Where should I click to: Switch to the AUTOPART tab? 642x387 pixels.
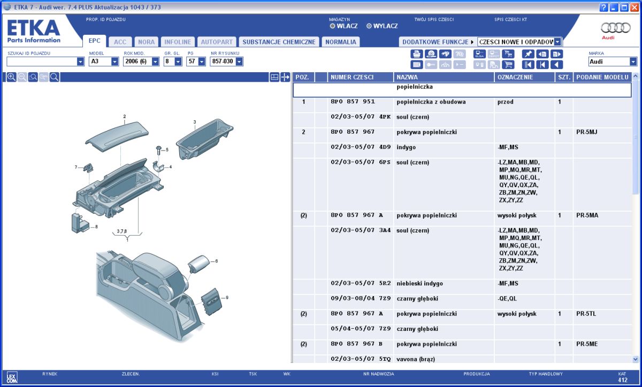click(217, 42)
